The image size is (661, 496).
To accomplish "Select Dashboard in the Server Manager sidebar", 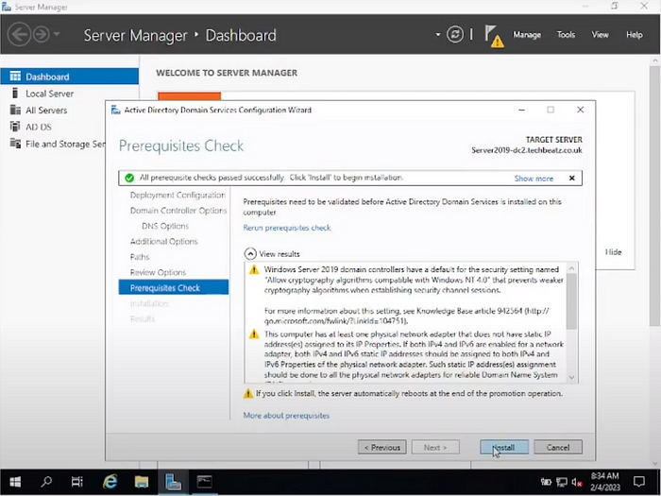I will (70, 77).
